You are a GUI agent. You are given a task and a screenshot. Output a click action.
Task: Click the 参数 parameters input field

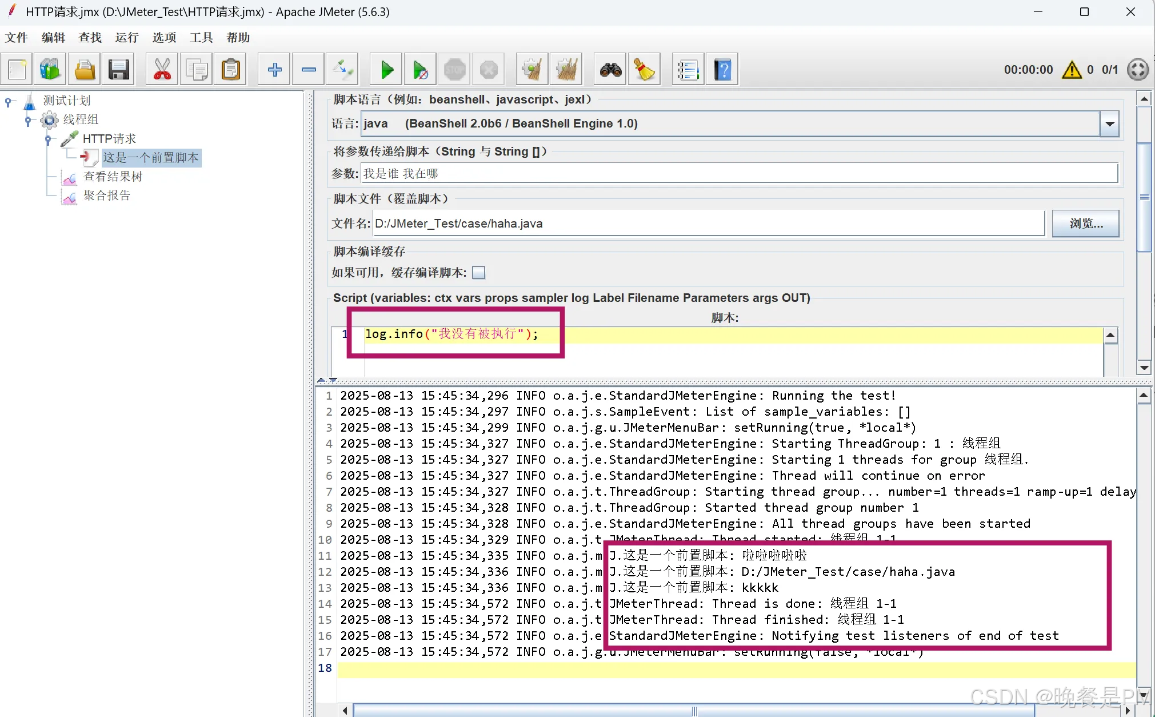(x=739, y=173)
